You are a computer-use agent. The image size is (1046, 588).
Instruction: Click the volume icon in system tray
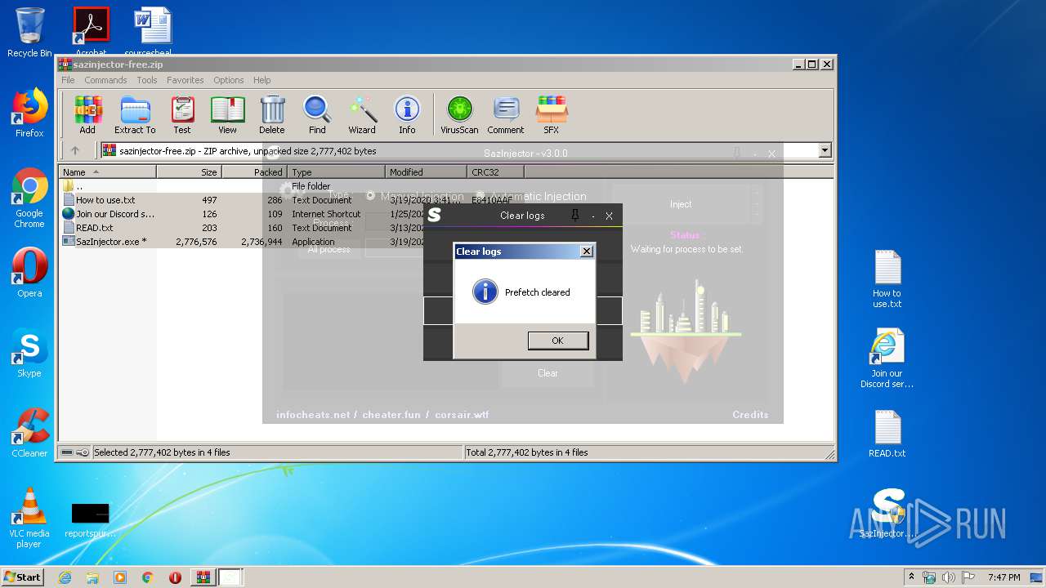[x=949, y=577]
